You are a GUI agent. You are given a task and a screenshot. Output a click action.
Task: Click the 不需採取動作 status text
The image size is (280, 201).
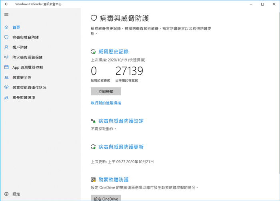[104, 129]
